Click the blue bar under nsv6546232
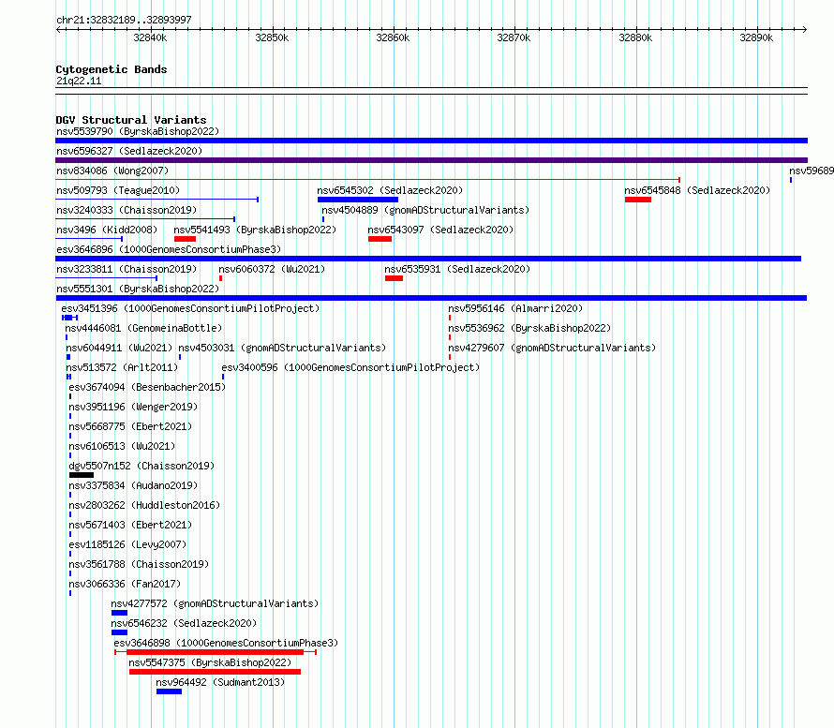This screenshot has width=834, height=728. [120, 632]
